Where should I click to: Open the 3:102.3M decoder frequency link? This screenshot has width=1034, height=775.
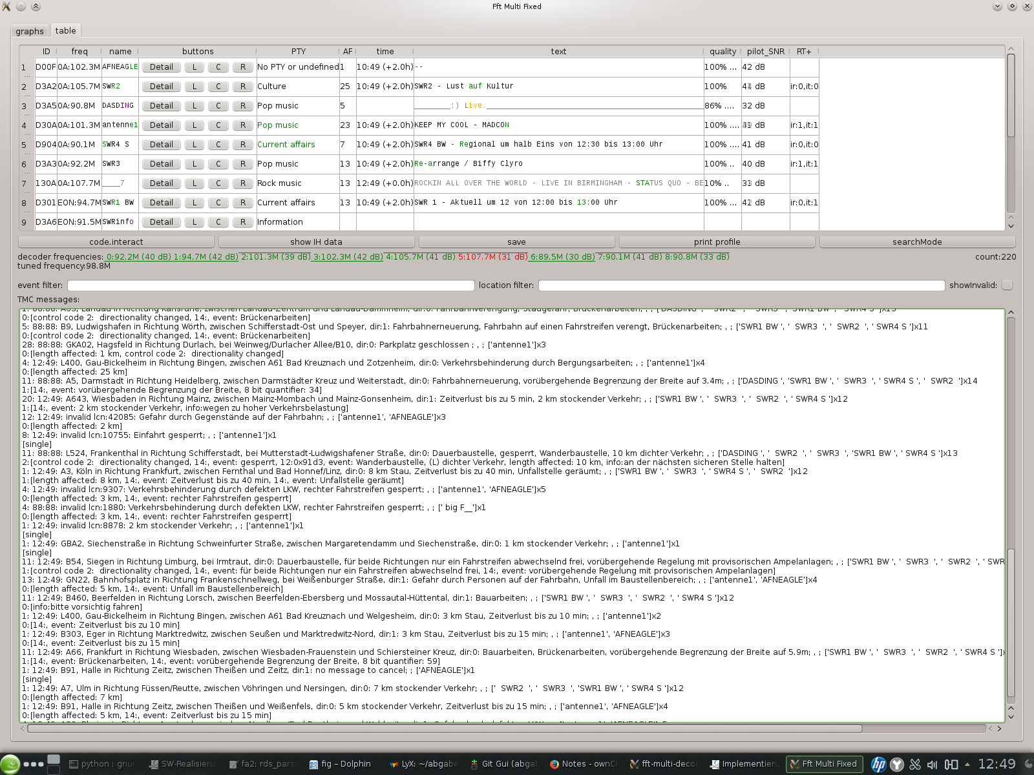[x=347, y=256]
